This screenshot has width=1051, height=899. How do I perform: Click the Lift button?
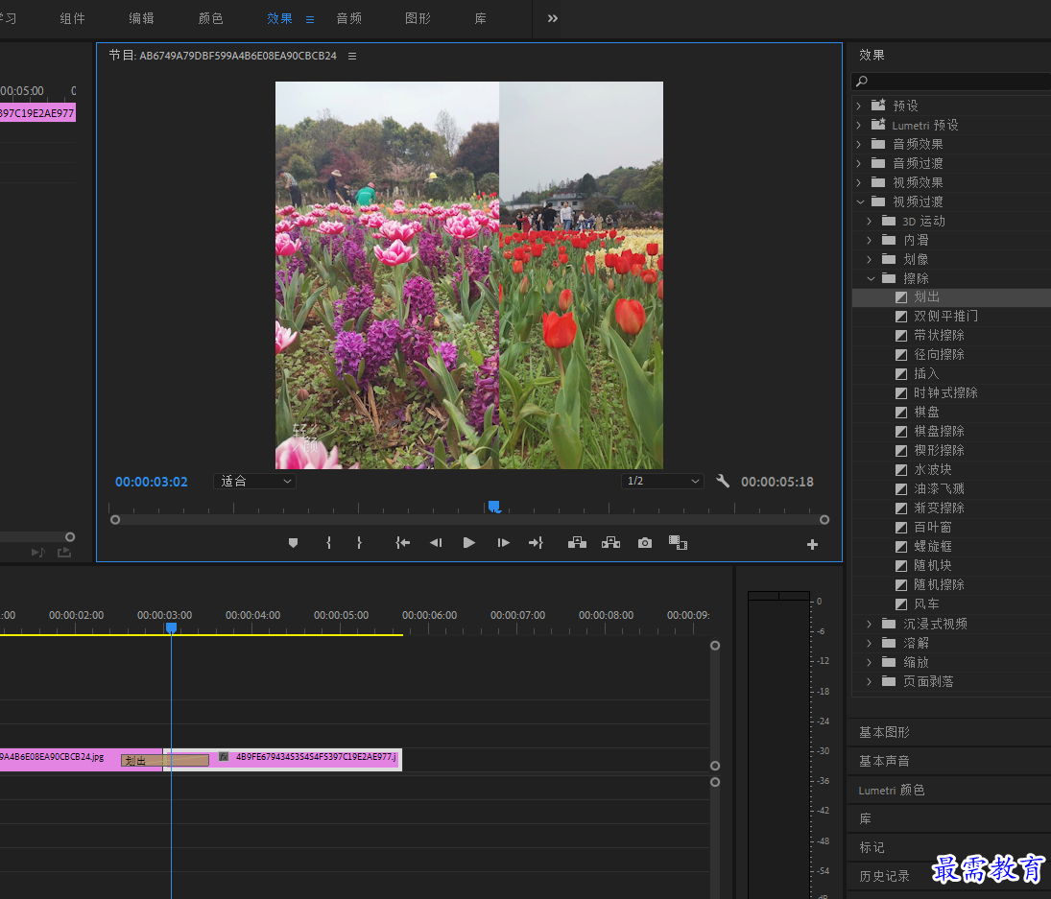click(x=577, y=543)
